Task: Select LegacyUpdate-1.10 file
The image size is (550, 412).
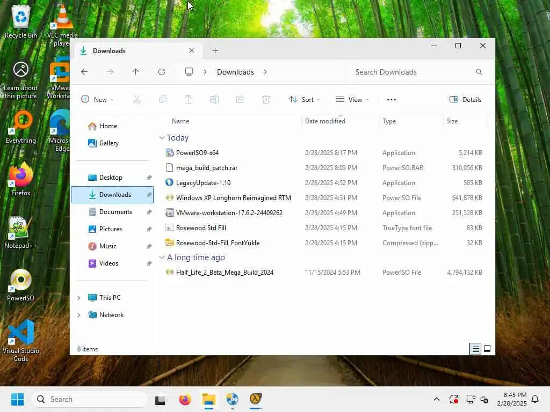Action: click(323, 183)
